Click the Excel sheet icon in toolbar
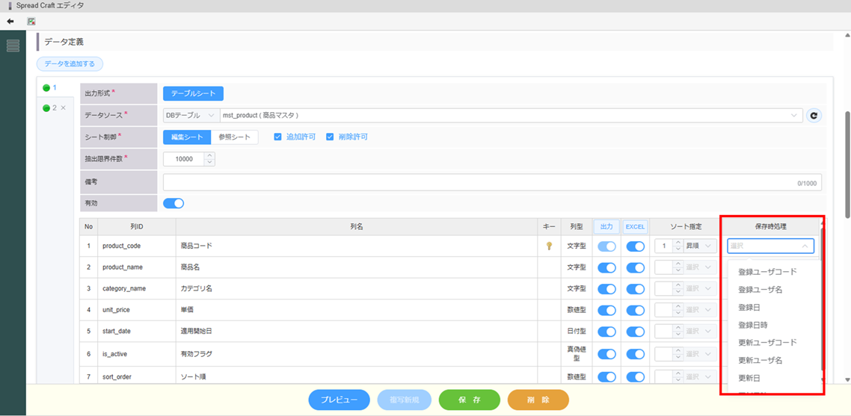The image size is (851, 416). click(31, 22)
